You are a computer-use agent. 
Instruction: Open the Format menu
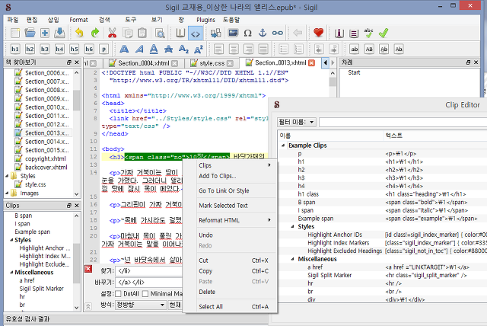click(78, 20)
